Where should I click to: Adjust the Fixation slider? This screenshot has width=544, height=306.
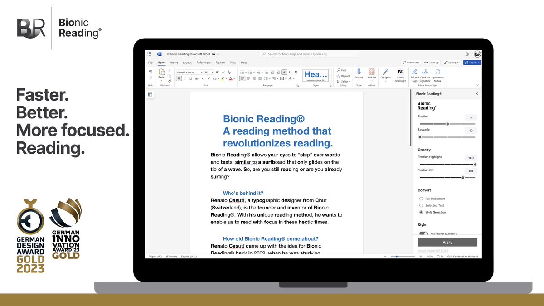[447, 124]
